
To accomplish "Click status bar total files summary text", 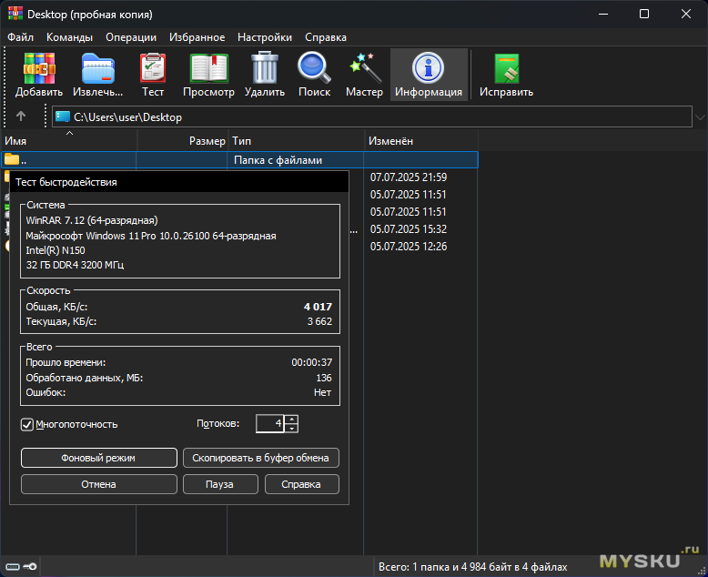I will click(x=472, y=567).
